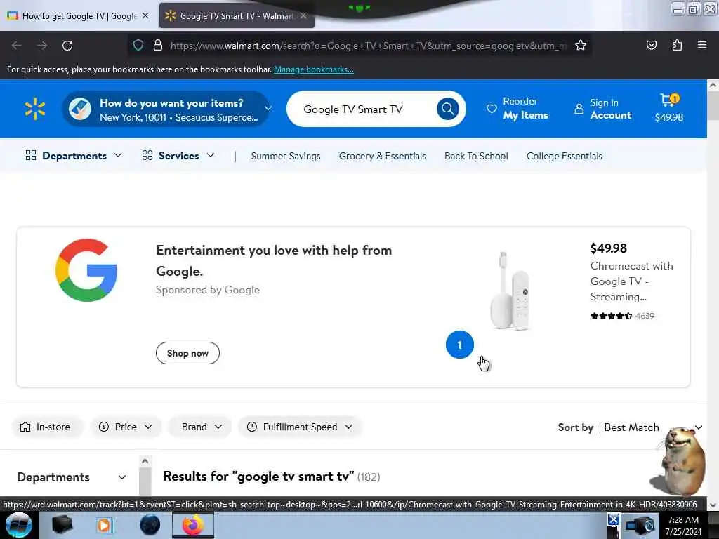The width and height of the screenshot is (719, 539).
Task: Click the Sign In account person icon
Action: pos(579,109)
